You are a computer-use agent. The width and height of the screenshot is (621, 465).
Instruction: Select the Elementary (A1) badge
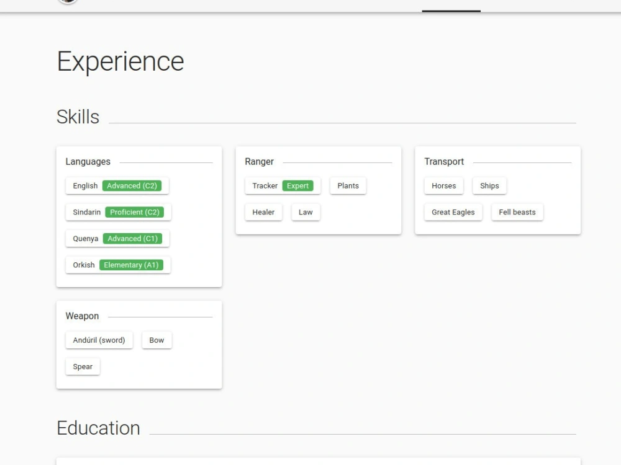click(131, 265)
